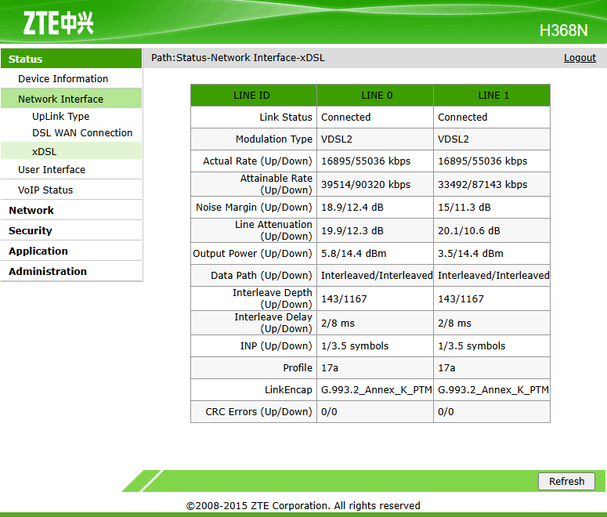607x517 pixels.
Task: Expand the Security section
Action: (31, 231)
